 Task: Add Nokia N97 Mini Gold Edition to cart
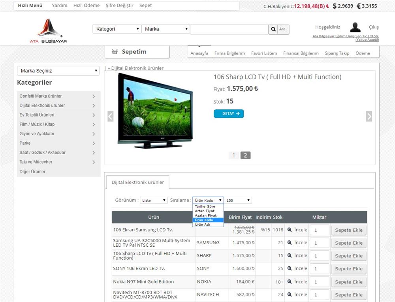(349, 282)
